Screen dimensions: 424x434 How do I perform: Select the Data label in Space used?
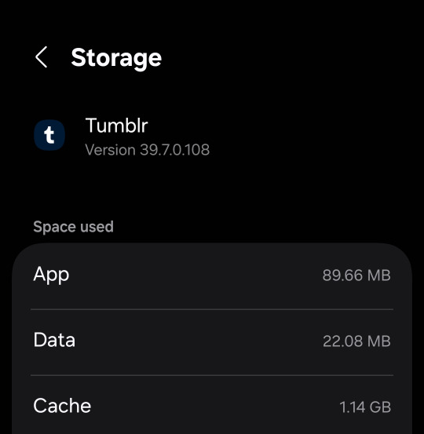point(54,340)
